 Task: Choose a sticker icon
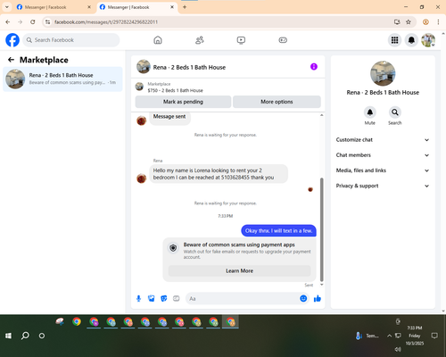[x=164, y=298]
